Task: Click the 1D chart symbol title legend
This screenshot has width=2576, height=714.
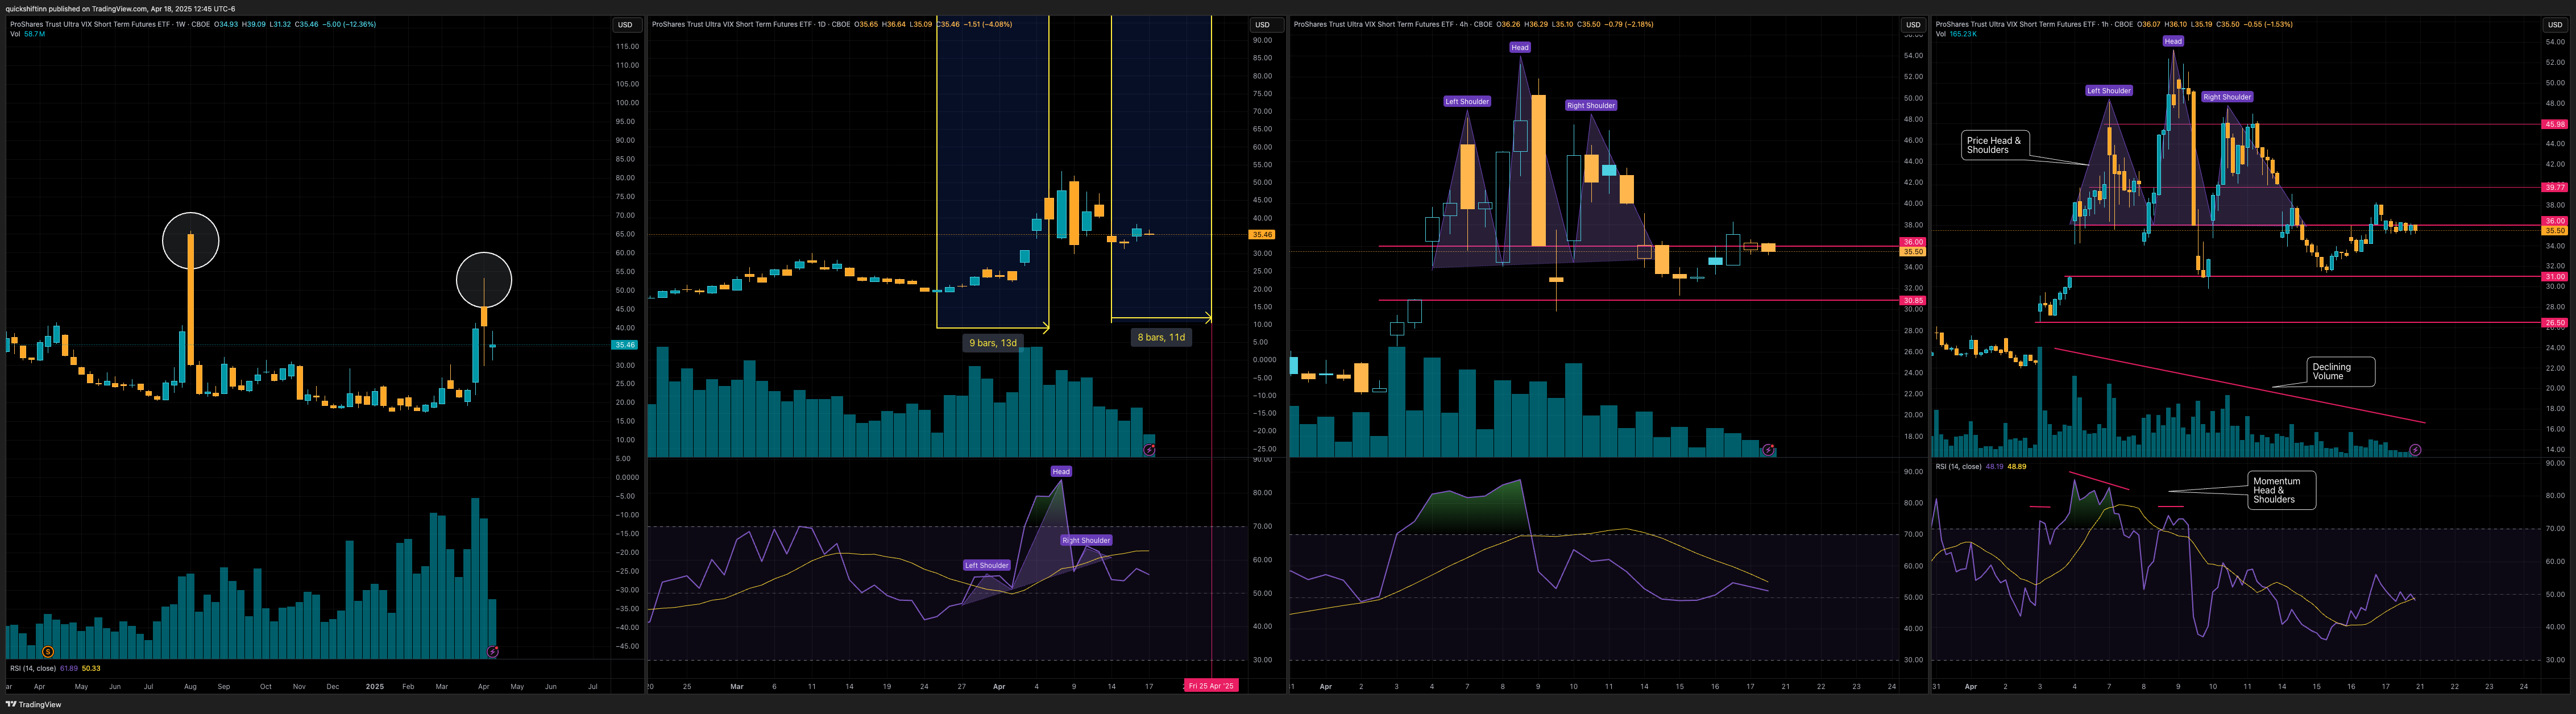Action: (751, 24)
